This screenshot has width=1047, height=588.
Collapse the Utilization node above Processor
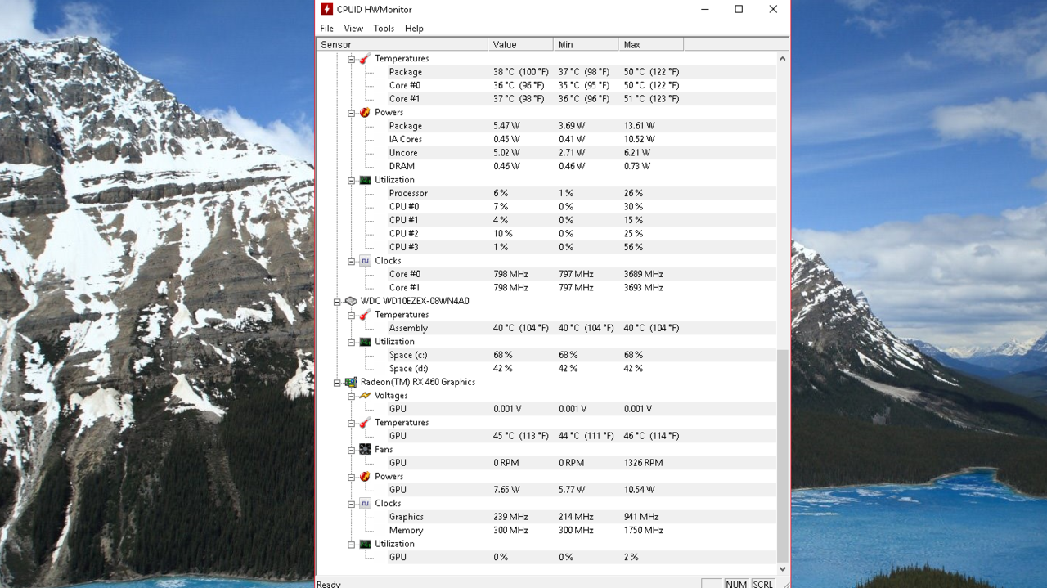(x=352, y=181)
